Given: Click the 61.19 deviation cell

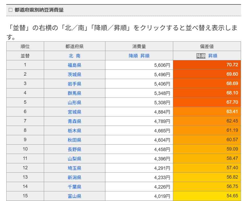Looking at the screenshot, I should [207, 131].
